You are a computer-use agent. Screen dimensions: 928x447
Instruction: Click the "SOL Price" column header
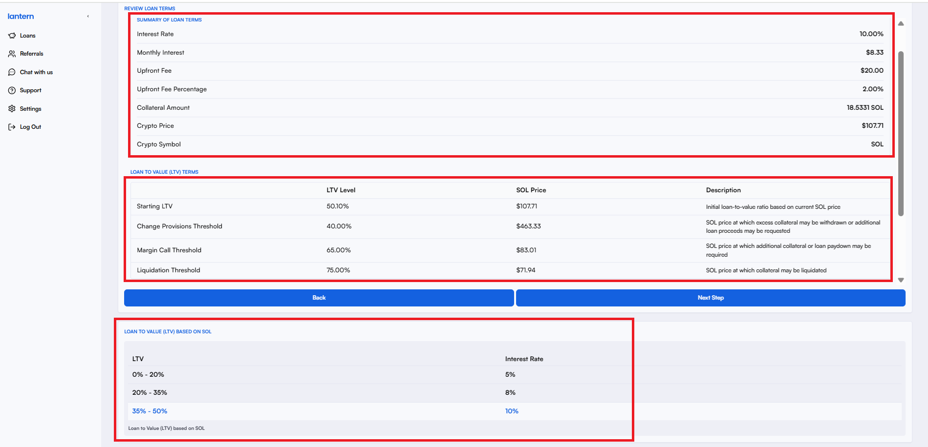point(531,190)
